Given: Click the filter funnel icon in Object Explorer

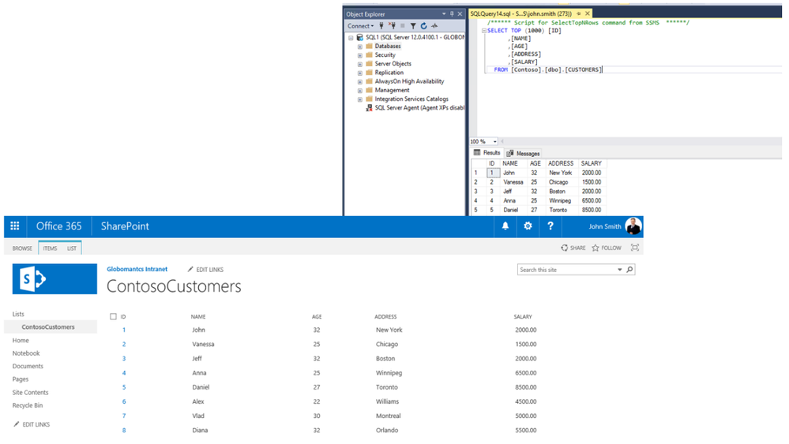Looking at the screenshot, I should (413, 25).
